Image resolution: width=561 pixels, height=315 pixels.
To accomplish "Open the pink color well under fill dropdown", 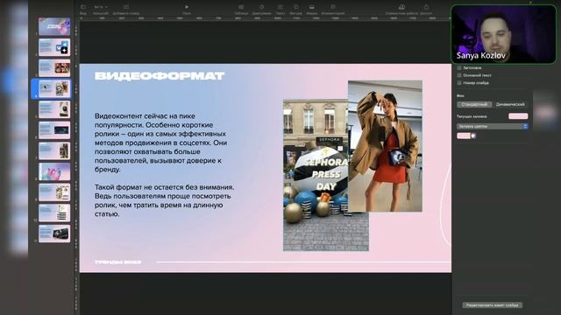I will click(x=464, y=136).
